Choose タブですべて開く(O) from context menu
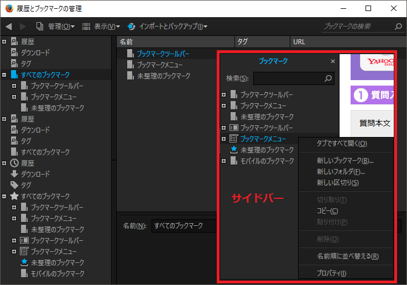407x285 pixels. tap(346, 144)
